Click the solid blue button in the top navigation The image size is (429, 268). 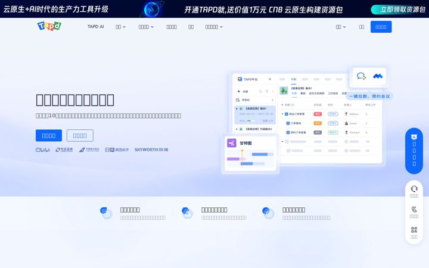point(381,27)
